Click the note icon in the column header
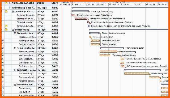 point(6,3)
